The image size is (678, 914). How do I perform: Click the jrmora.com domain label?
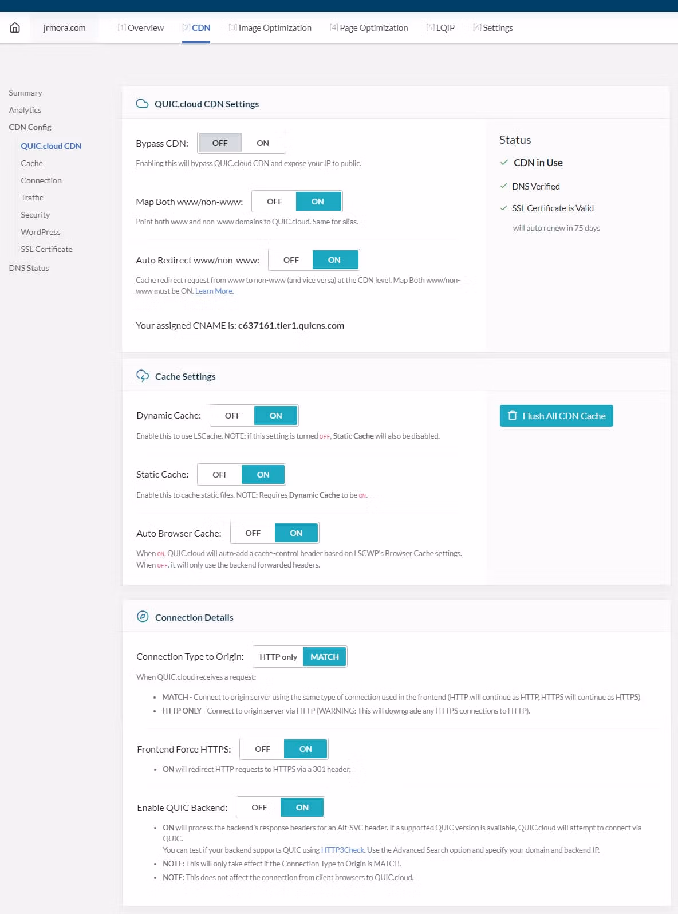[x=64, y=27]
